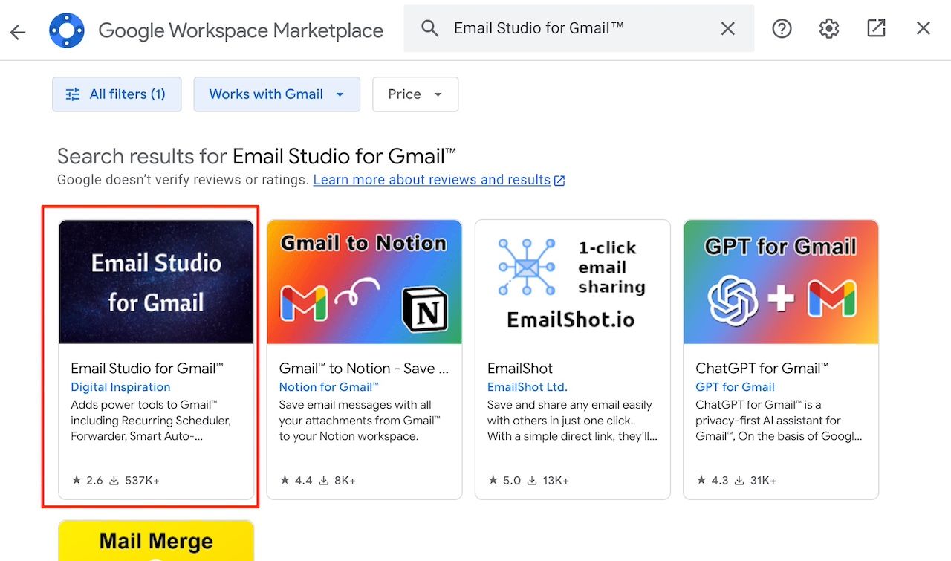Follow Learn more about reviews and results link
This screenshot has height=561, width=951.
(x=439, y=180)
